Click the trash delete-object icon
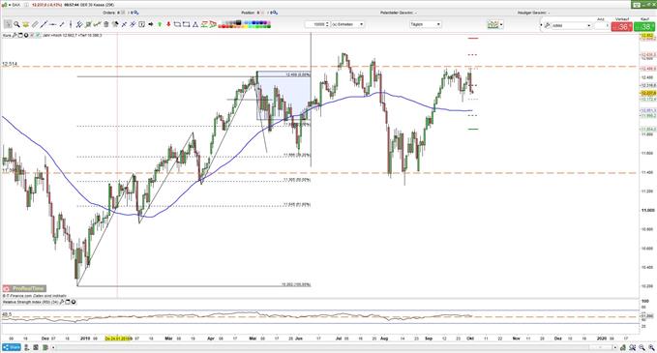Image resolution: width=657 pixels, height=353 pixels. [106, 24]
